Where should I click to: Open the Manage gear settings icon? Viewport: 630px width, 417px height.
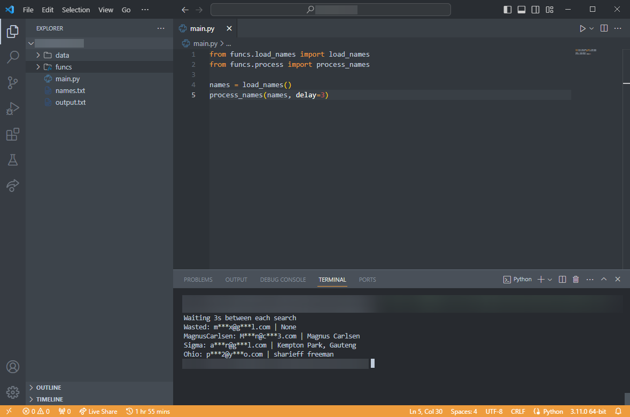[12, 392]
